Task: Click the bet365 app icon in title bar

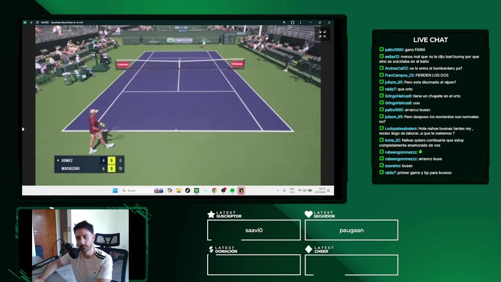Action: pyautogui.click(x=25, y=22)
